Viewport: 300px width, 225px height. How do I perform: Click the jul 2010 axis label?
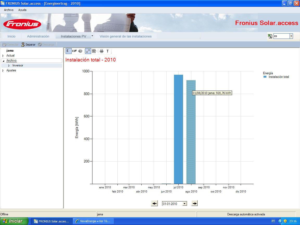(178, 187)
